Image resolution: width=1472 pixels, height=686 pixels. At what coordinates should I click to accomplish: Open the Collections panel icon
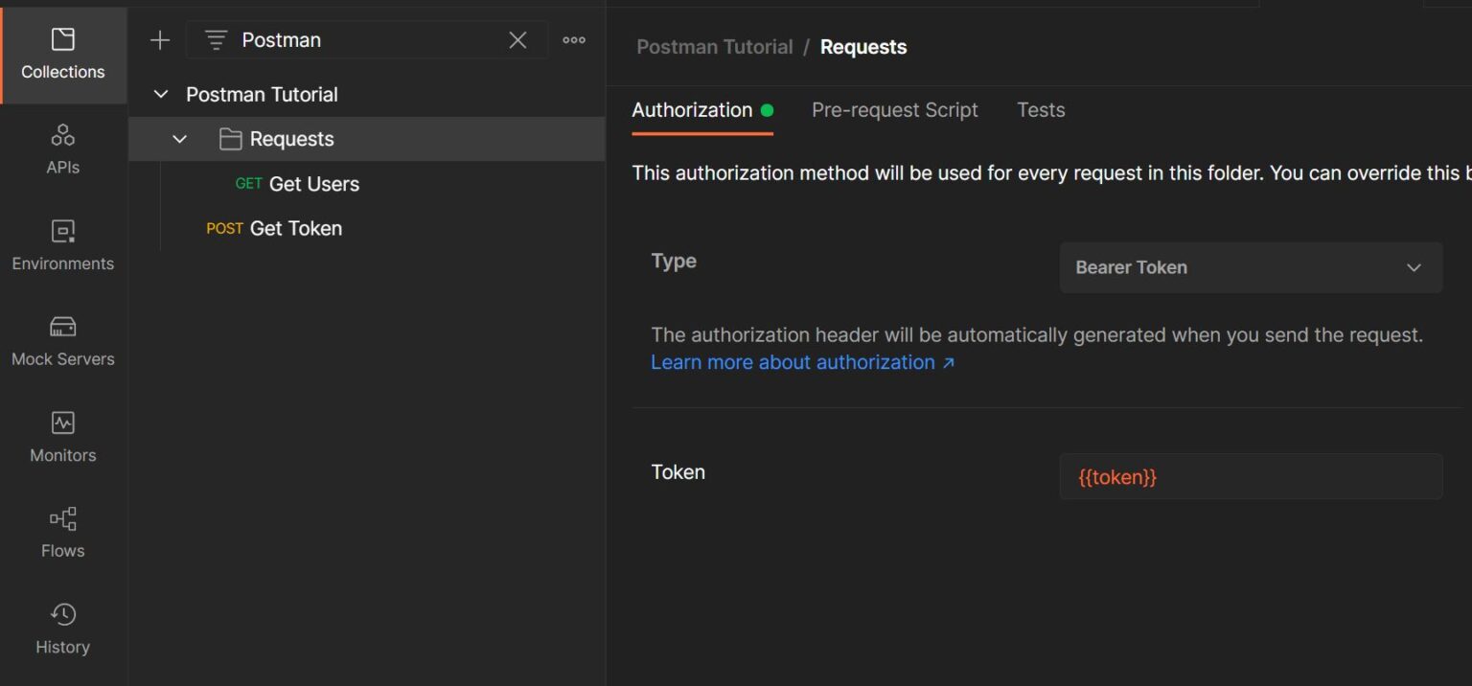click(62, 56)
